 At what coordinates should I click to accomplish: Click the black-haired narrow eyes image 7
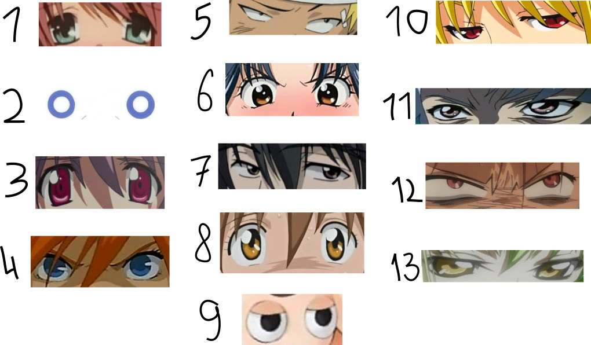(x=292, y=166)
